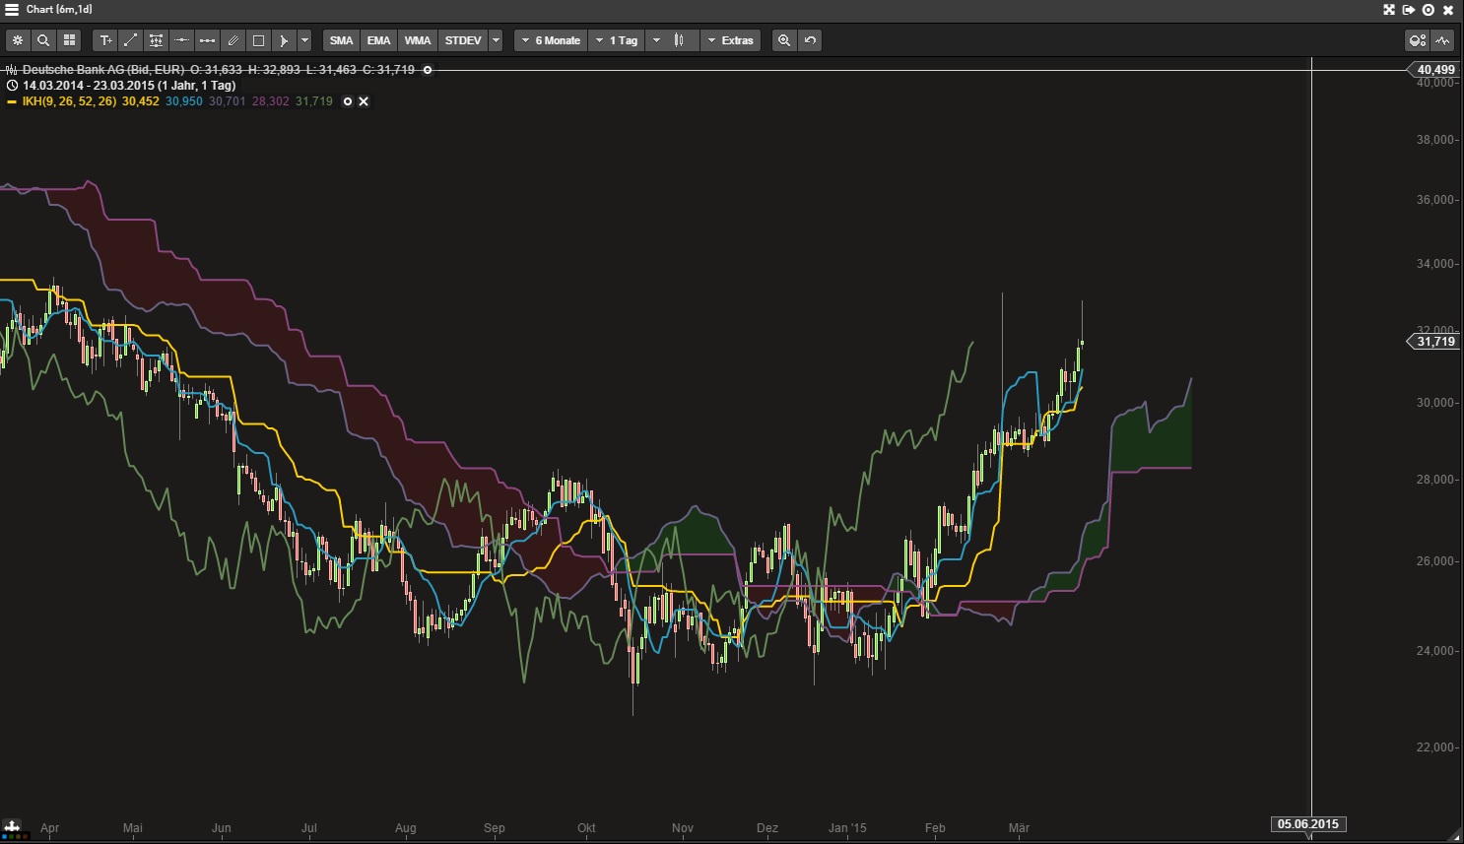Add SMA indicator to chart

click(342, 40)
